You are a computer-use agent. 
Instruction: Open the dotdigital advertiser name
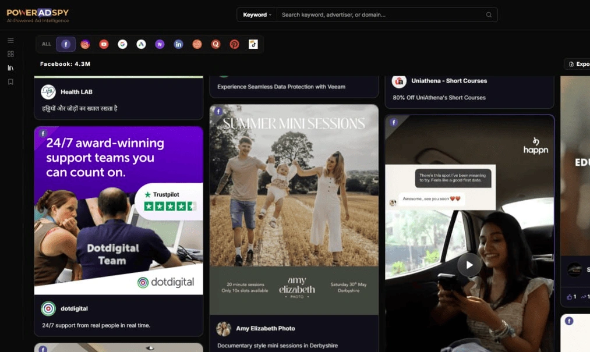click(x=74, y=309)
